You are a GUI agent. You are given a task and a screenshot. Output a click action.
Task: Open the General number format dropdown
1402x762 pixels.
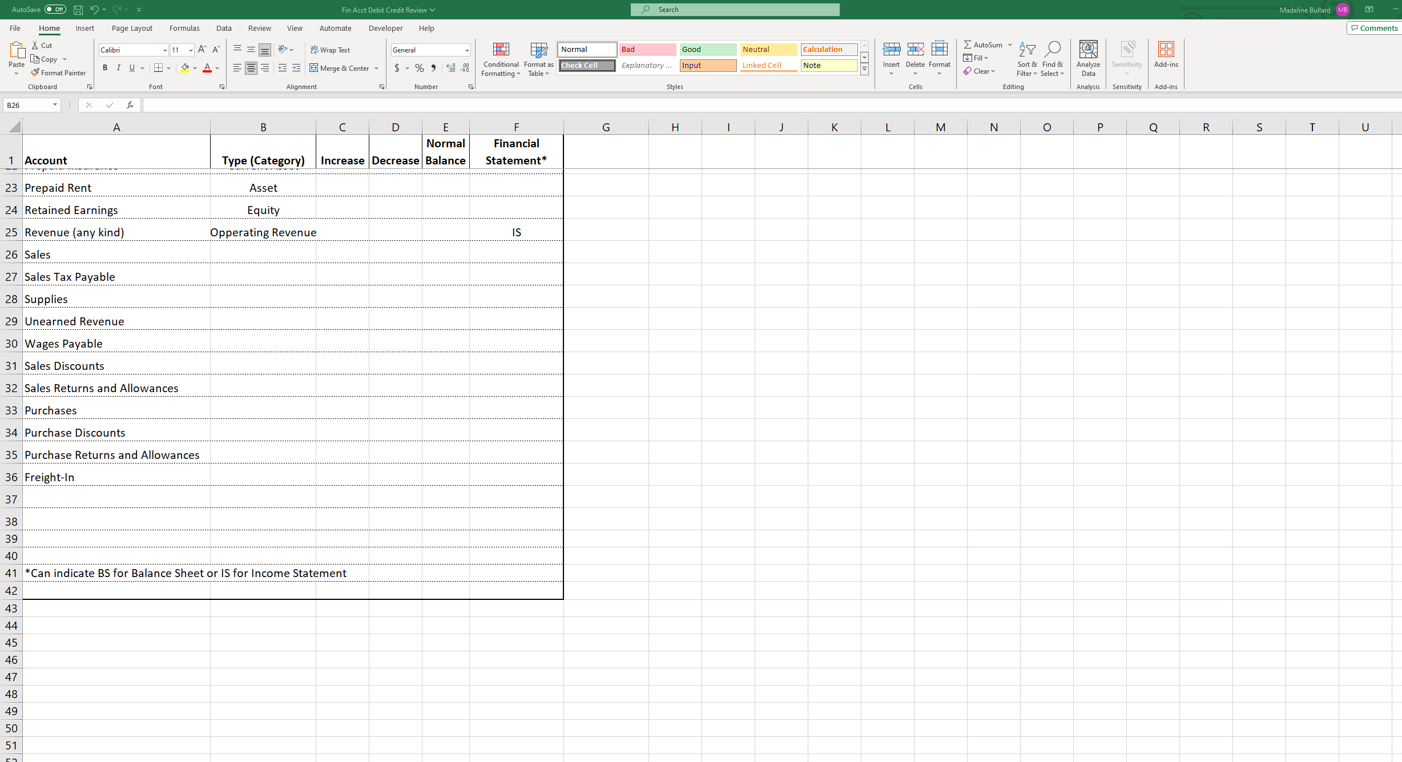pyautogui.click(x=466, y=50)
